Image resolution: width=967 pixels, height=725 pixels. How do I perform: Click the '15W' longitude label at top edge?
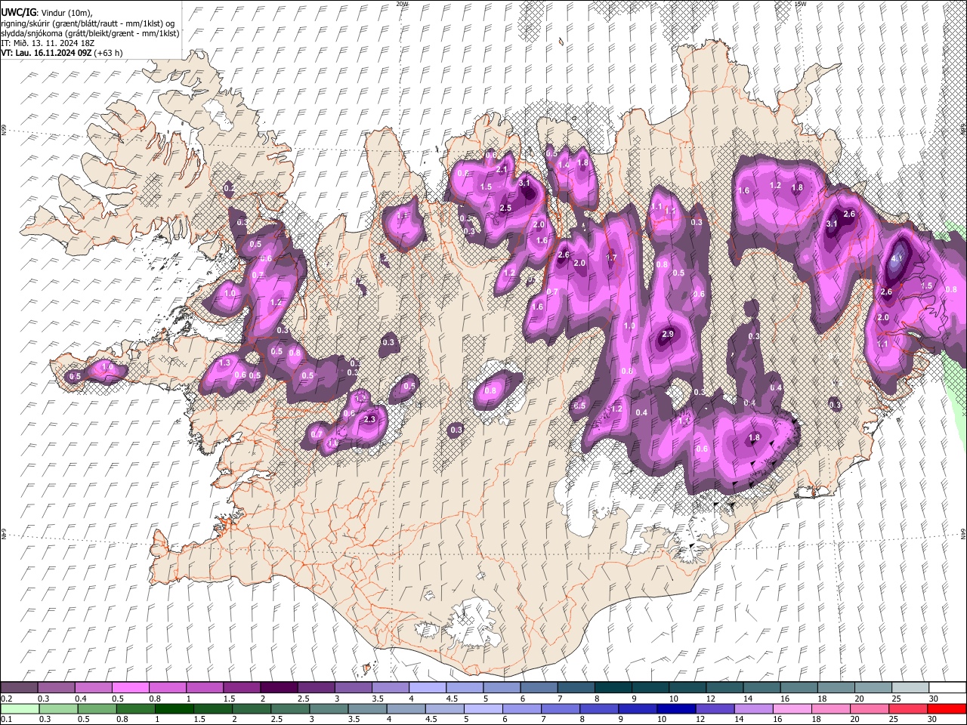point(799,4)
